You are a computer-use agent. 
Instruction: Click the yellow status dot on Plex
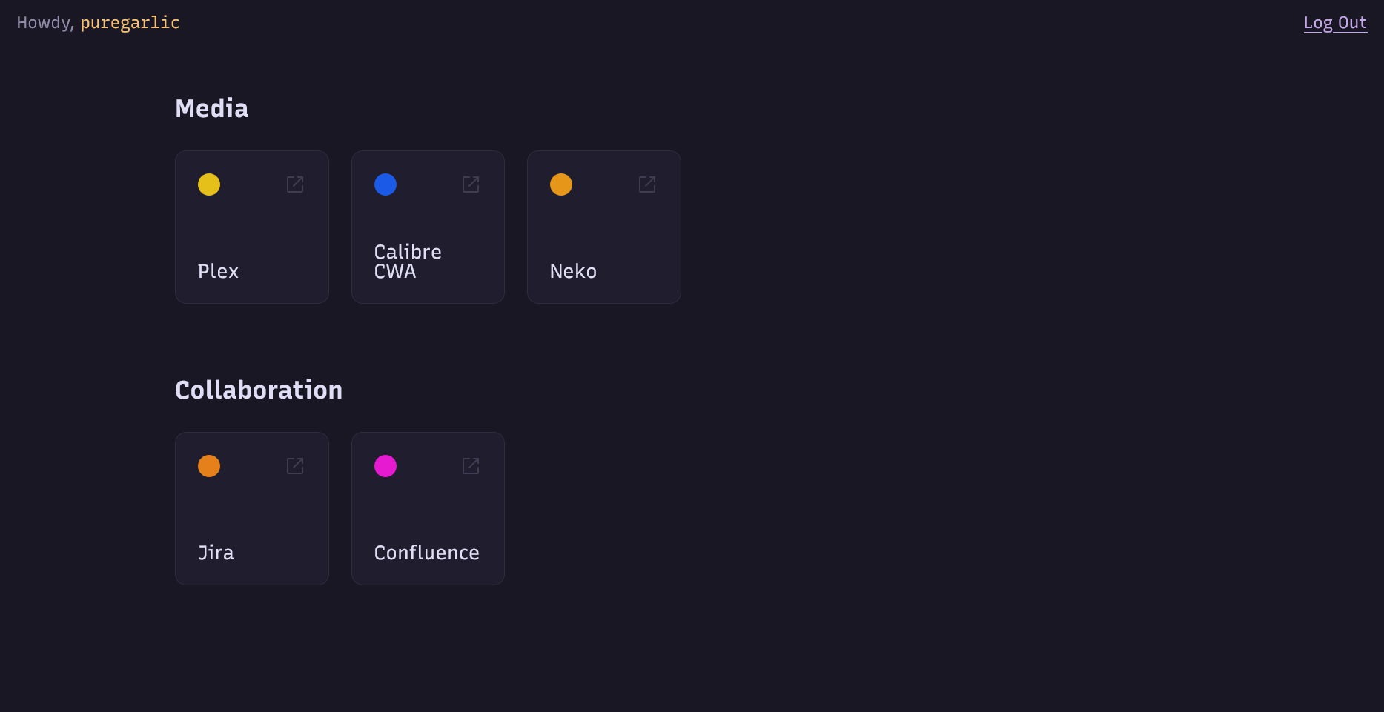209,184
